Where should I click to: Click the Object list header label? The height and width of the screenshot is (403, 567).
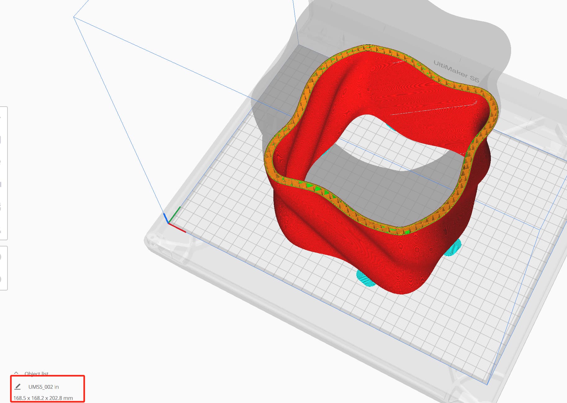coord(36,374)
